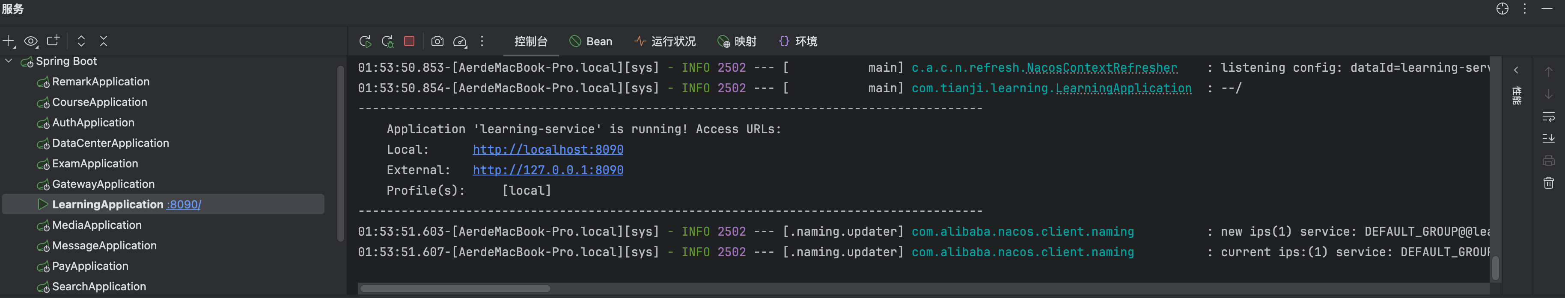Toggle soft-wrap in the console
Viewport: 1565px width, 298px height.
click(x=1549, y=116)
